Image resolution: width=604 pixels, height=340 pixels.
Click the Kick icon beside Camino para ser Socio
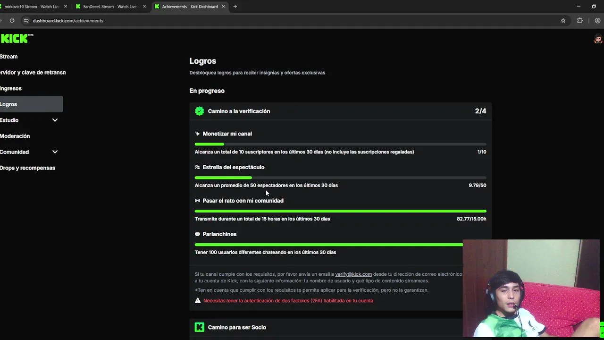pos(199,327)
